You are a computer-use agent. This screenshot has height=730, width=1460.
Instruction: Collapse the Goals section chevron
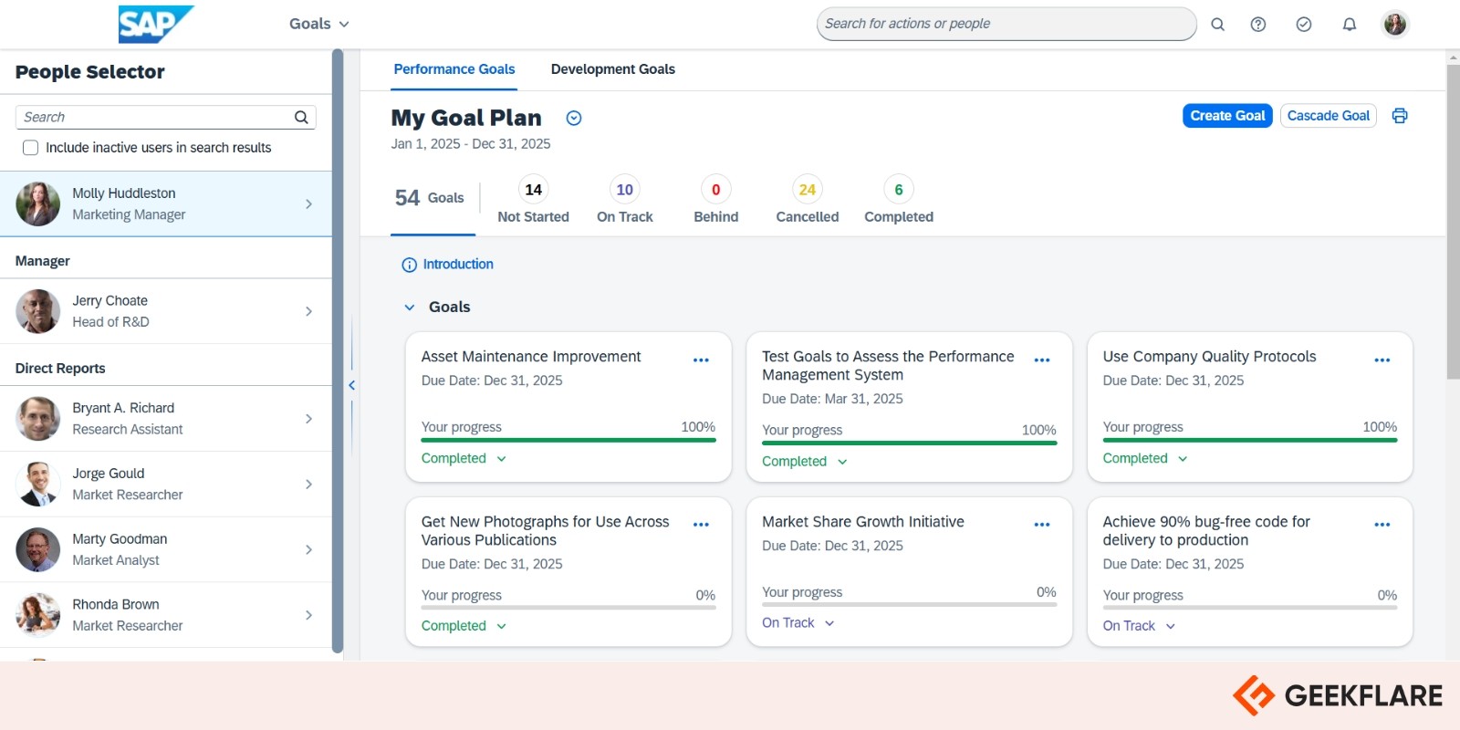[410, 308]
